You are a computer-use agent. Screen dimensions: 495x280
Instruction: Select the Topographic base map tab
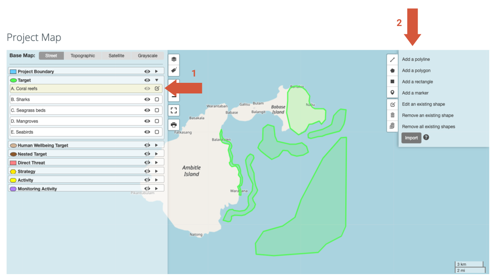click(x=83, y=56)
